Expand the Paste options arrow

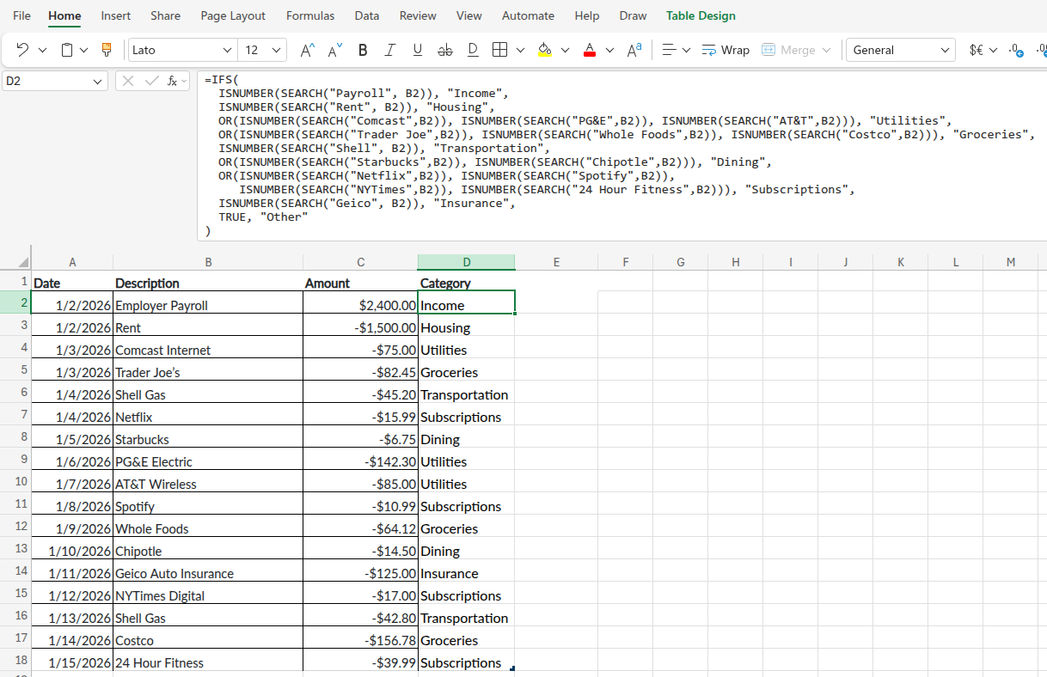click(84, 50)
